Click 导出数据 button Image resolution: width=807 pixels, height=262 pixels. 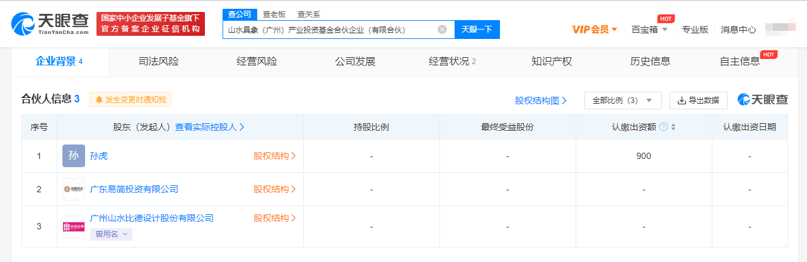(x=699, y=101)
